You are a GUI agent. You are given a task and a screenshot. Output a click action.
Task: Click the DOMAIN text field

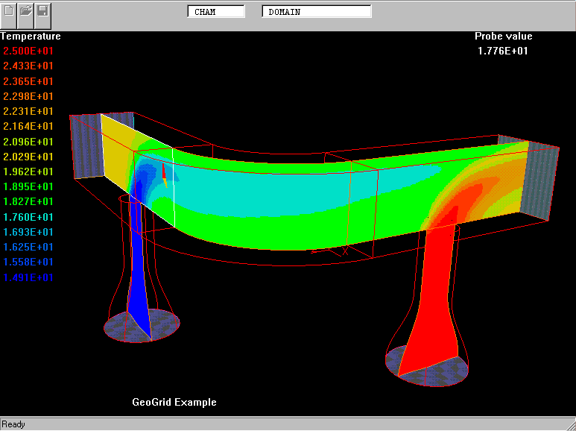pyautogui.click(x=316, y=12)
